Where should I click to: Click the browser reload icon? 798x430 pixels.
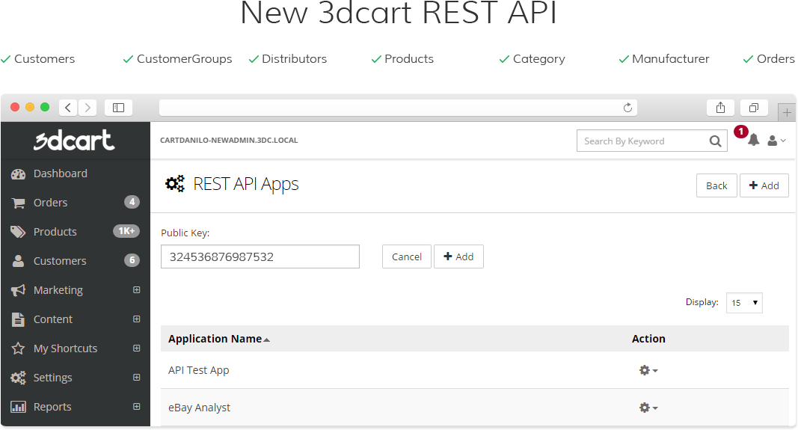[x=627, y=108]
